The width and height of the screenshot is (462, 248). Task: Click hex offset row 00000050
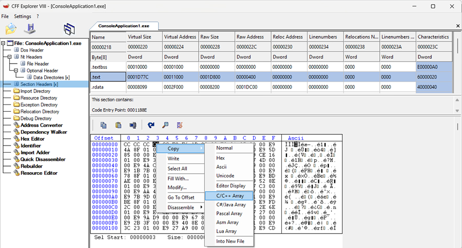pyautogui.click(x=105, y=171)
